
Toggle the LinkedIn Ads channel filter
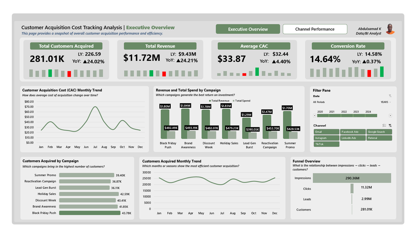[x=353, y=138]
